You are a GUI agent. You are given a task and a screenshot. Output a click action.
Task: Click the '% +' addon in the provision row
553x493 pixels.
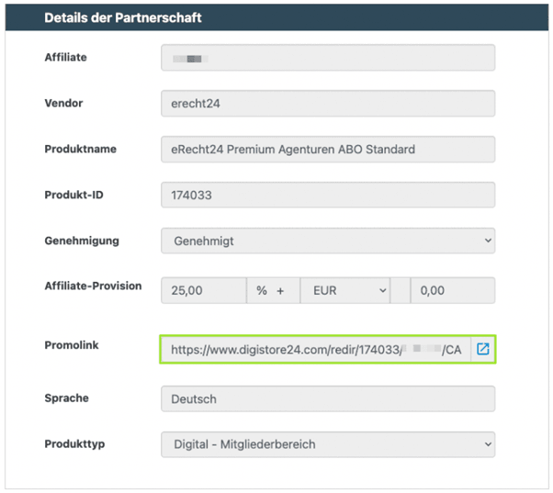[x=271, y=290]
